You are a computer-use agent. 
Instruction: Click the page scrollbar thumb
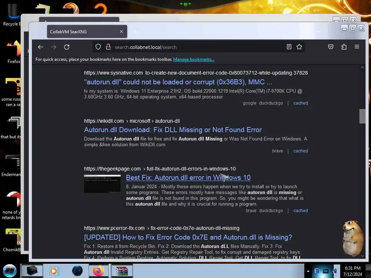point(362,116)
